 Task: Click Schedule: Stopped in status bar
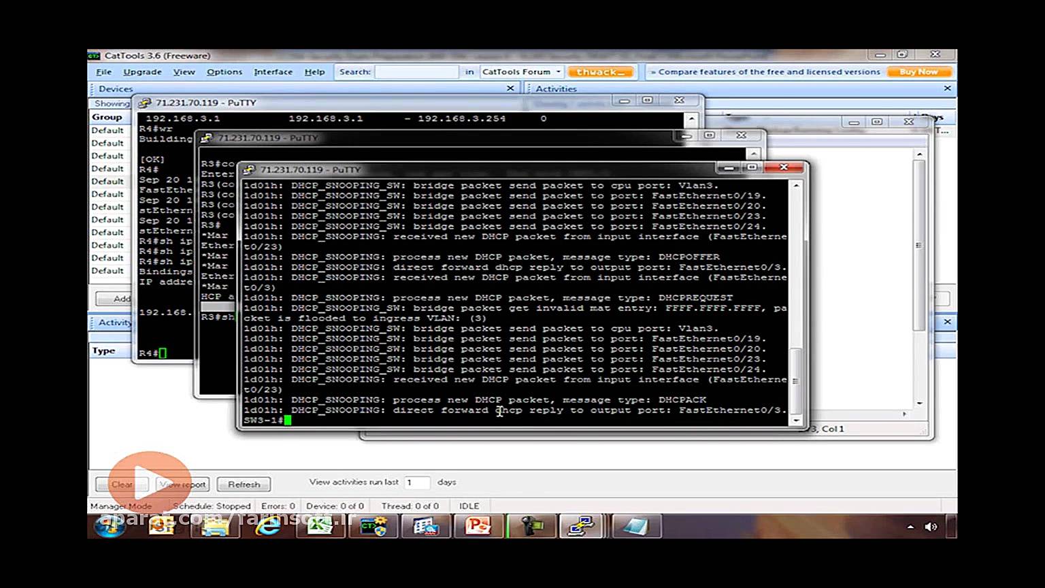(x=212, y=506)
